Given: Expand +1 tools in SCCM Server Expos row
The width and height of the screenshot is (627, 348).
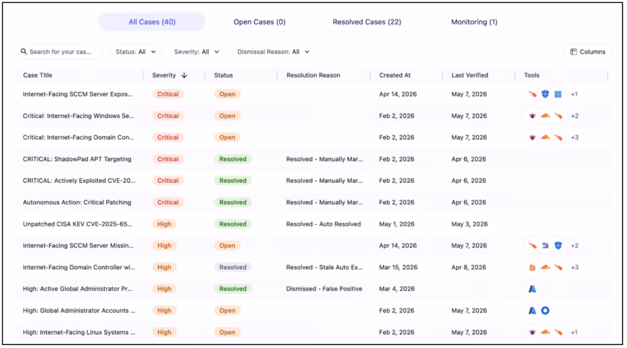Looking at the screenshot, I should tap(574, 94).
